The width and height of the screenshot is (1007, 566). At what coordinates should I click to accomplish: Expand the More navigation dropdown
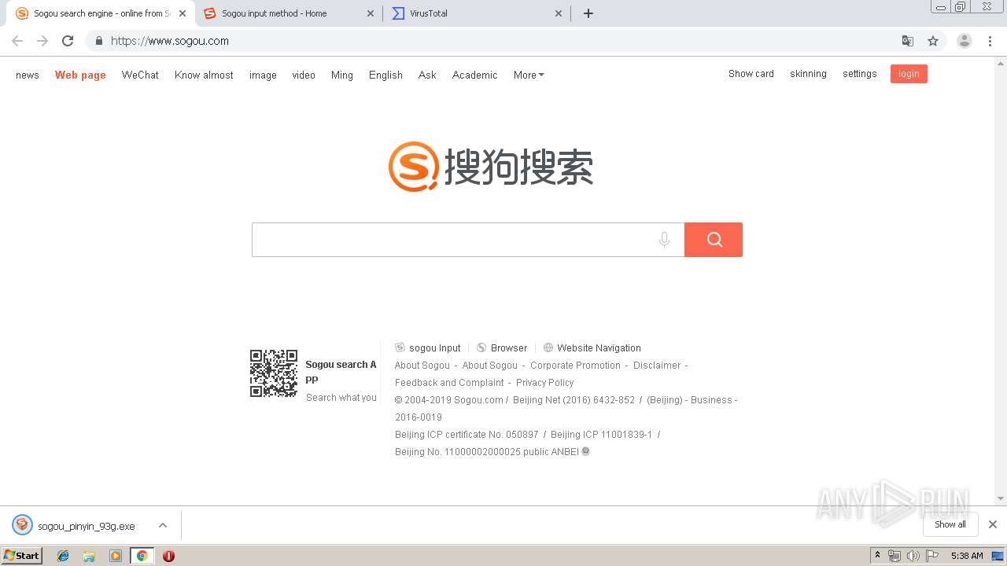pos(529,75)
